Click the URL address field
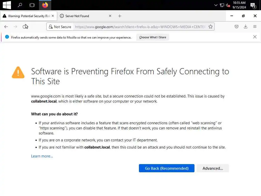The width and height of the screenshot is (261, 196). [x=140, y=27]
